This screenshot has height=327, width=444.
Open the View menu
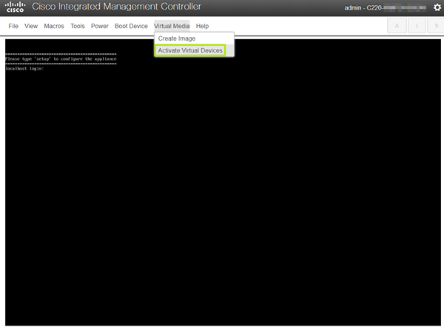click(x=31, y=26)
